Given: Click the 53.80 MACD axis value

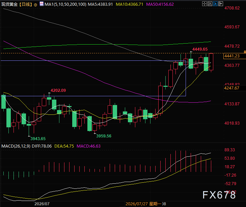Looking at the screenshot, I should (230, 158).
